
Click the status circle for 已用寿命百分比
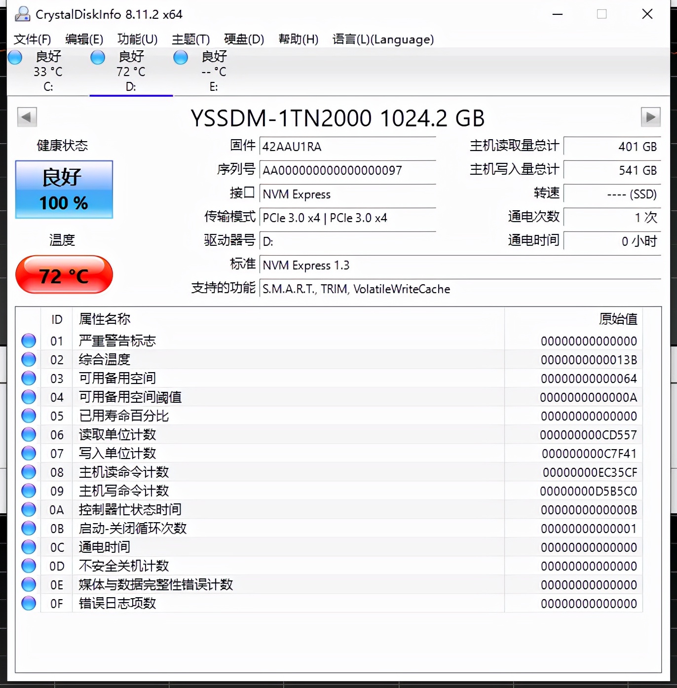point(28,416)
